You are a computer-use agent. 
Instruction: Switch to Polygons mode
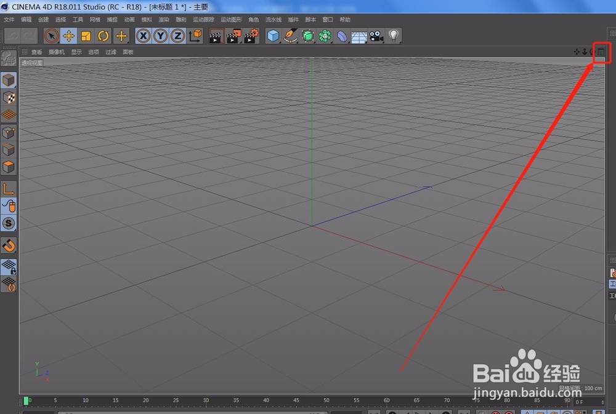[8, 167]
